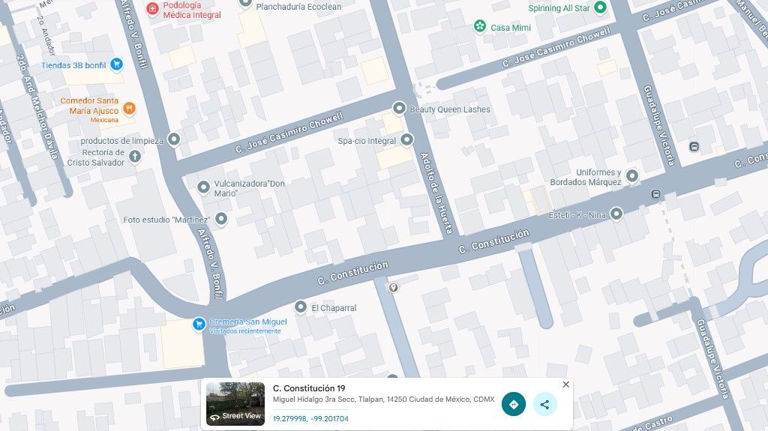Screen dimensions: 768x431
Task: Open the Casa Mimi green marker
Action: 480,26
